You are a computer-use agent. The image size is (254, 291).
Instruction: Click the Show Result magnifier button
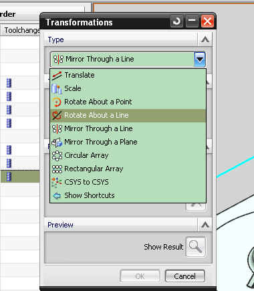195,247
